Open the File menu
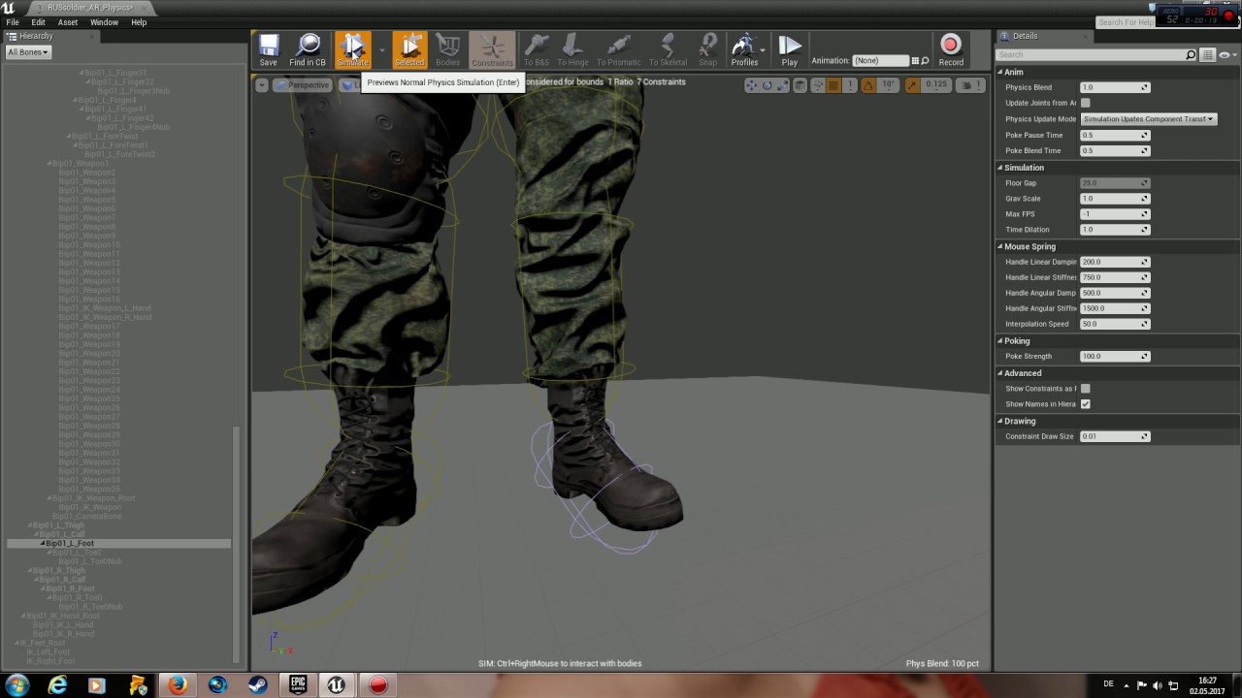This screenshot has width=1242, height=698. pyautogui.click(x=13, y=22)
